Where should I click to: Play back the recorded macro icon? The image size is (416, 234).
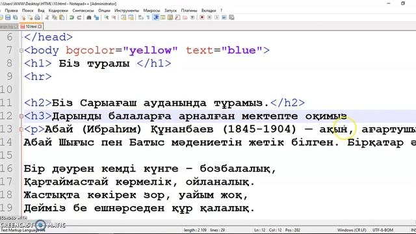tap(216, 18)
